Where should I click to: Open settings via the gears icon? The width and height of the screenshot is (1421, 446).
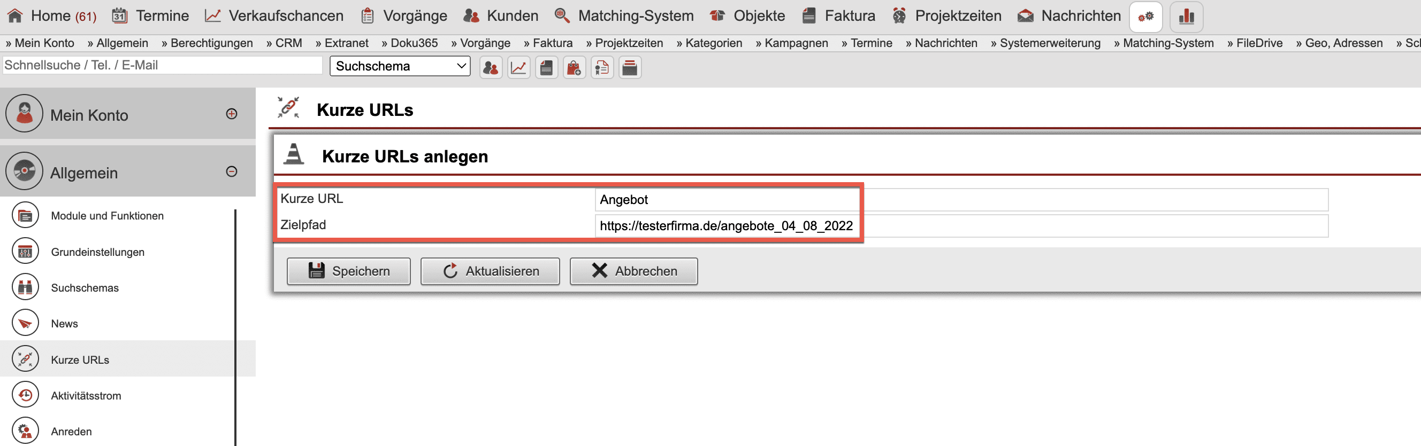[x=1145, y=17]
